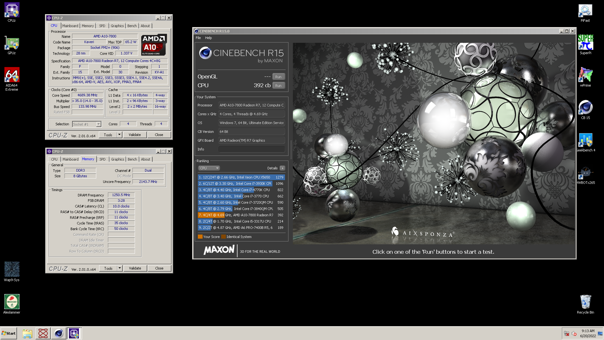Open CB 15 desktop shortcut
This screenshot has height=340, width=604.
pos(585,110)
